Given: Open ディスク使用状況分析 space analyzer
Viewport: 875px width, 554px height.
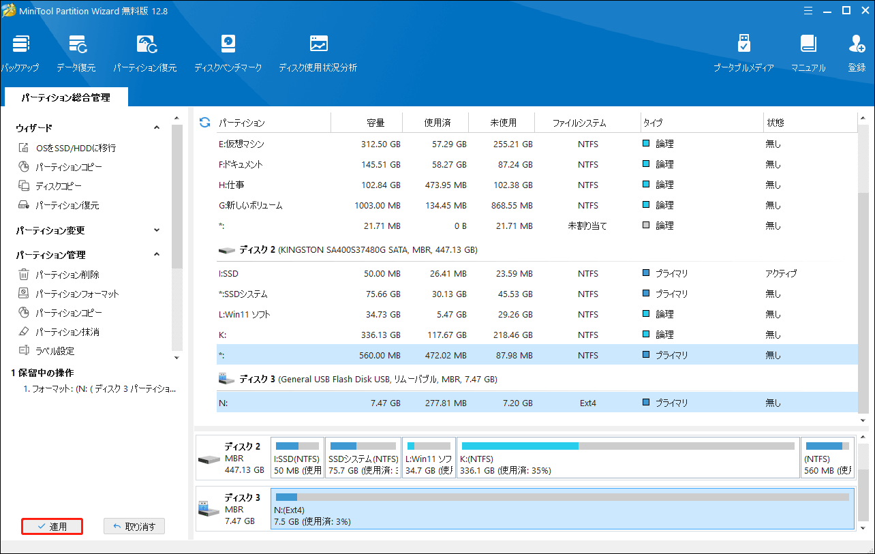Looking at the screenshot, I should tap(318, 53).
